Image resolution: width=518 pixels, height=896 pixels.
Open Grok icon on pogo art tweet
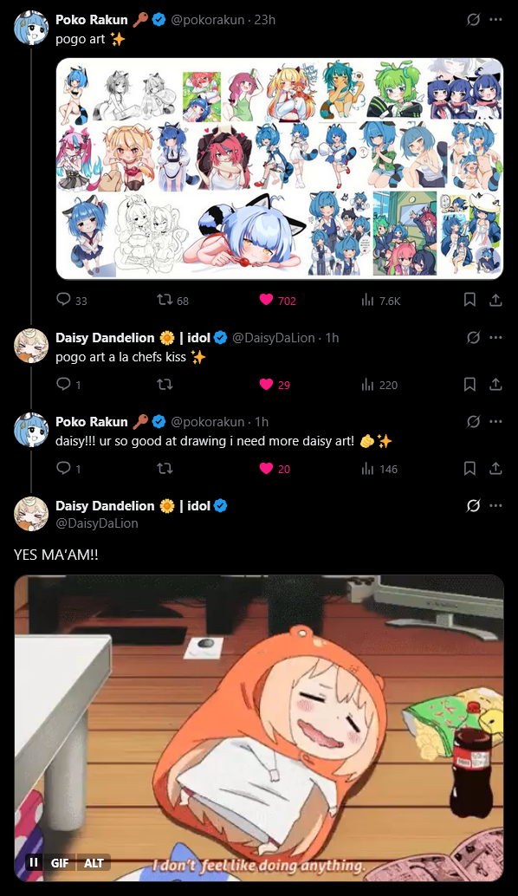click(473, 19)
